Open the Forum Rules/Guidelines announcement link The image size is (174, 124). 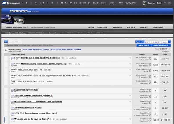click(x=52, y=49)
